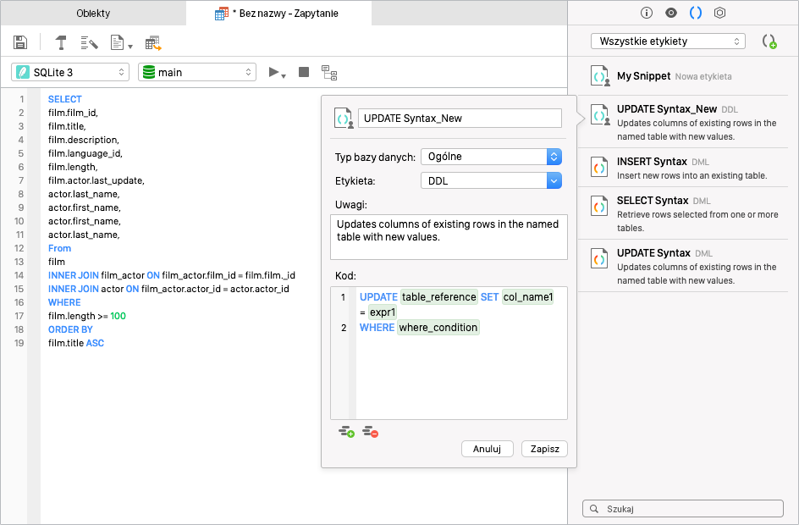Screen dimensions: 799x525
Task: Click the Anuluj button
Action: coord(488,449)
